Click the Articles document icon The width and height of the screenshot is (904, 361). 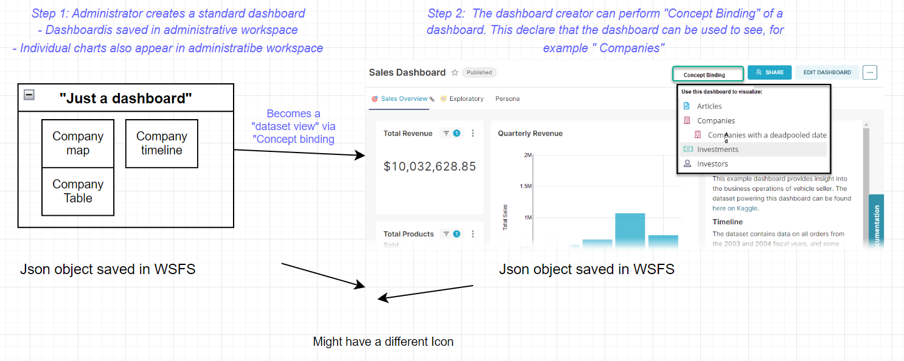pos(687,106)
